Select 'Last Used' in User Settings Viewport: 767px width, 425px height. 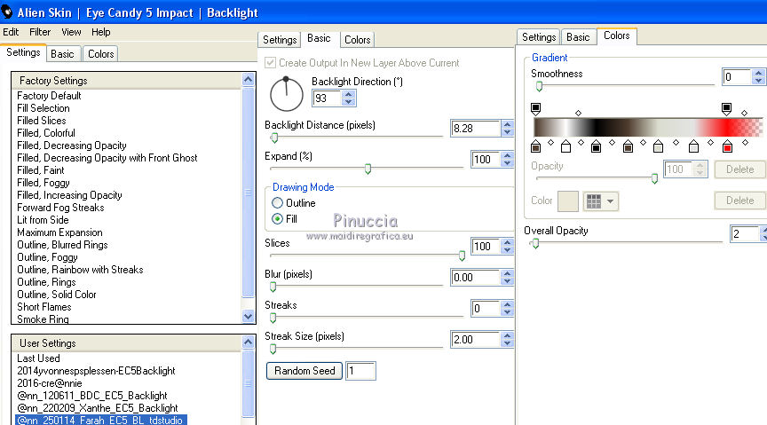(x=38, y=358)
